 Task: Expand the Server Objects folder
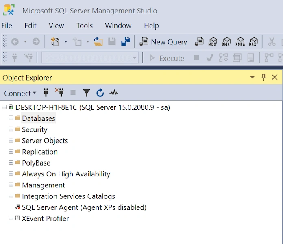(11, 140)
